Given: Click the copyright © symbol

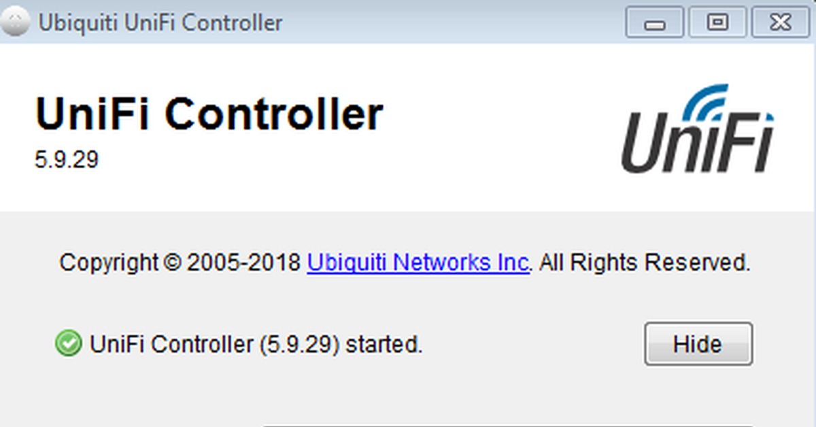Looking at the screenshot, I should tap(171, 263).
